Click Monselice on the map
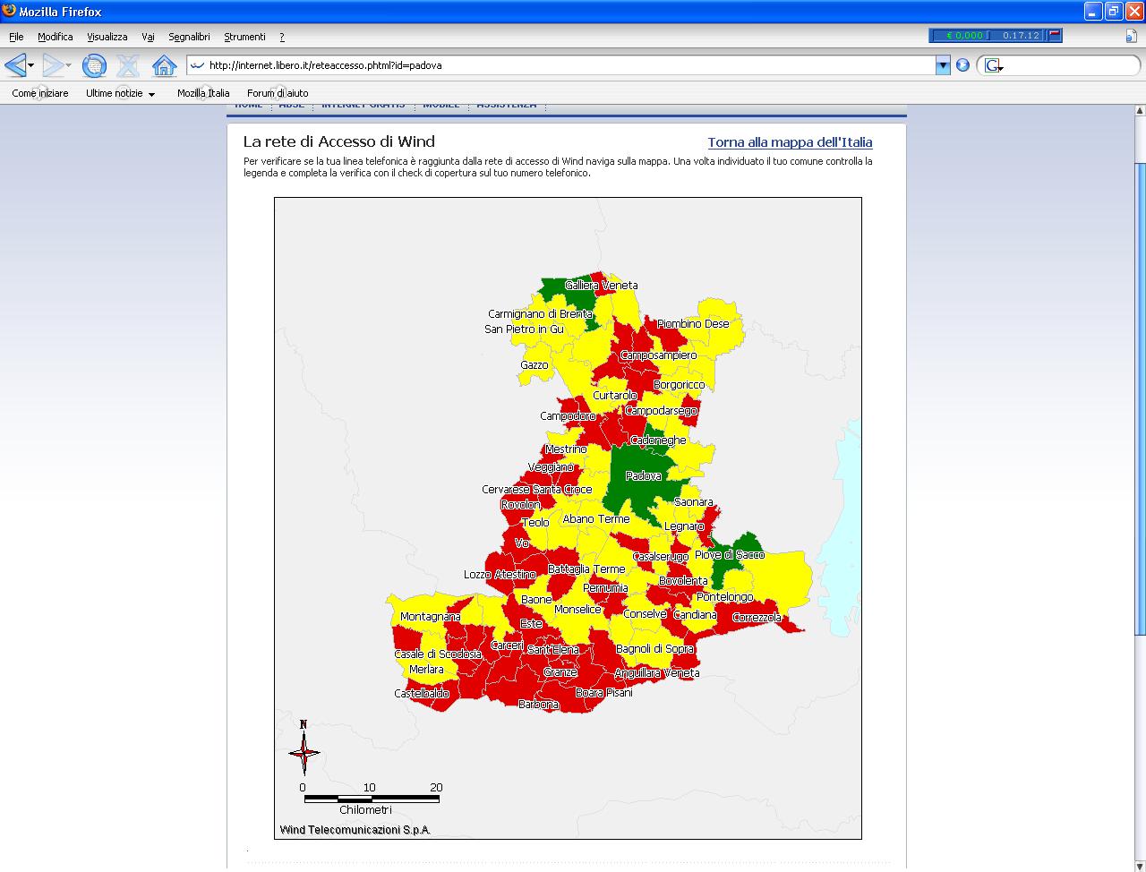1146x872 pixels. pyautogui.click(x=577, y=610)
